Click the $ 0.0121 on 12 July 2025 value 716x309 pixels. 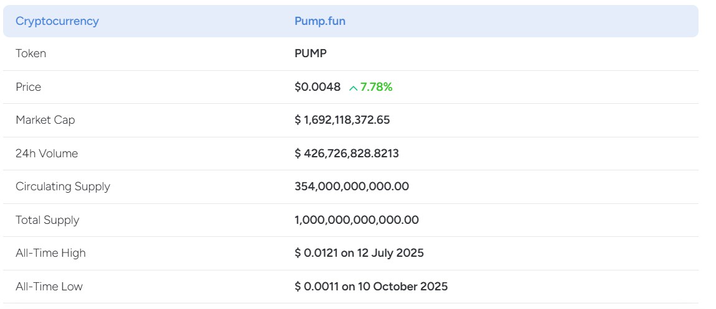pos(359,253)
